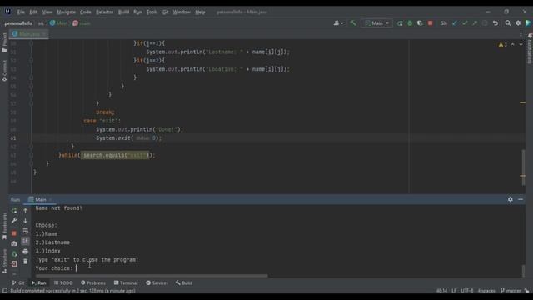
Task: Open the Bookmarks tool window stripe
Action: pyautogui.click(x=4, y=226)
